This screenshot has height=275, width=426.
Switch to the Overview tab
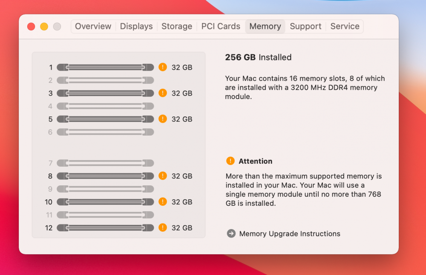pyautogui.click(x=93, y=26)
